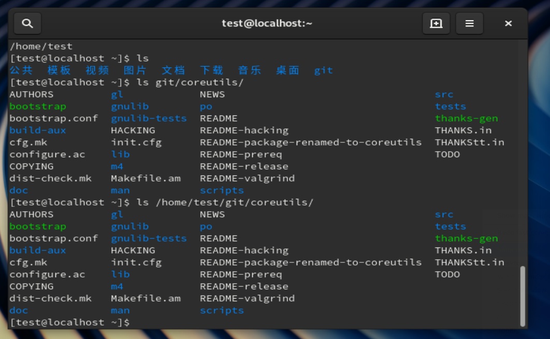Click green bootstrap in the second listing
This screenshot has width=550, height=339.
click(x=38, y=227)
